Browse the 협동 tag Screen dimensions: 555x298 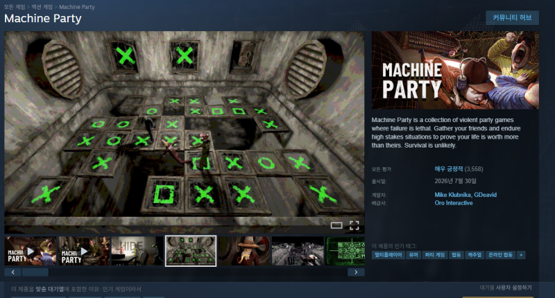[x=456, y=255]
